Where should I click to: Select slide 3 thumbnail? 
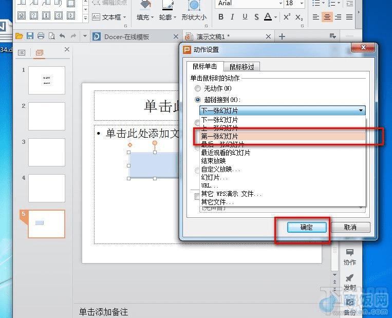(47, 152)
